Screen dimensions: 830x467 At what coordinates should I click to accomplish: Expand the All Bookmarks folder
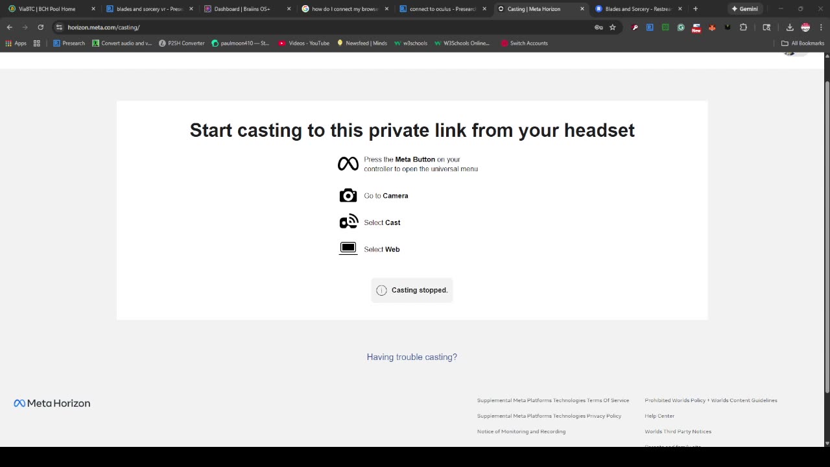(x=802, y=43)
